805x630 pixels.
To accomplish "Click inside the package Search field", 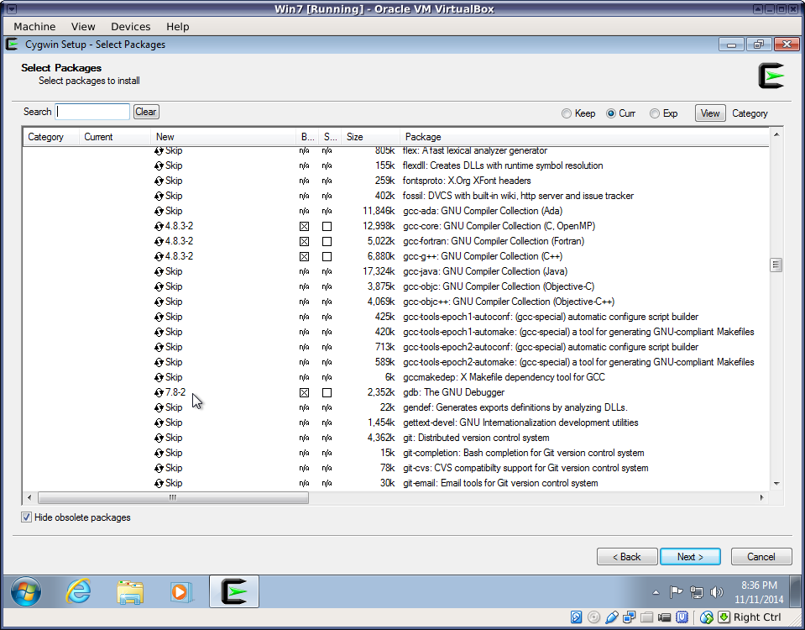I will 92,112.
